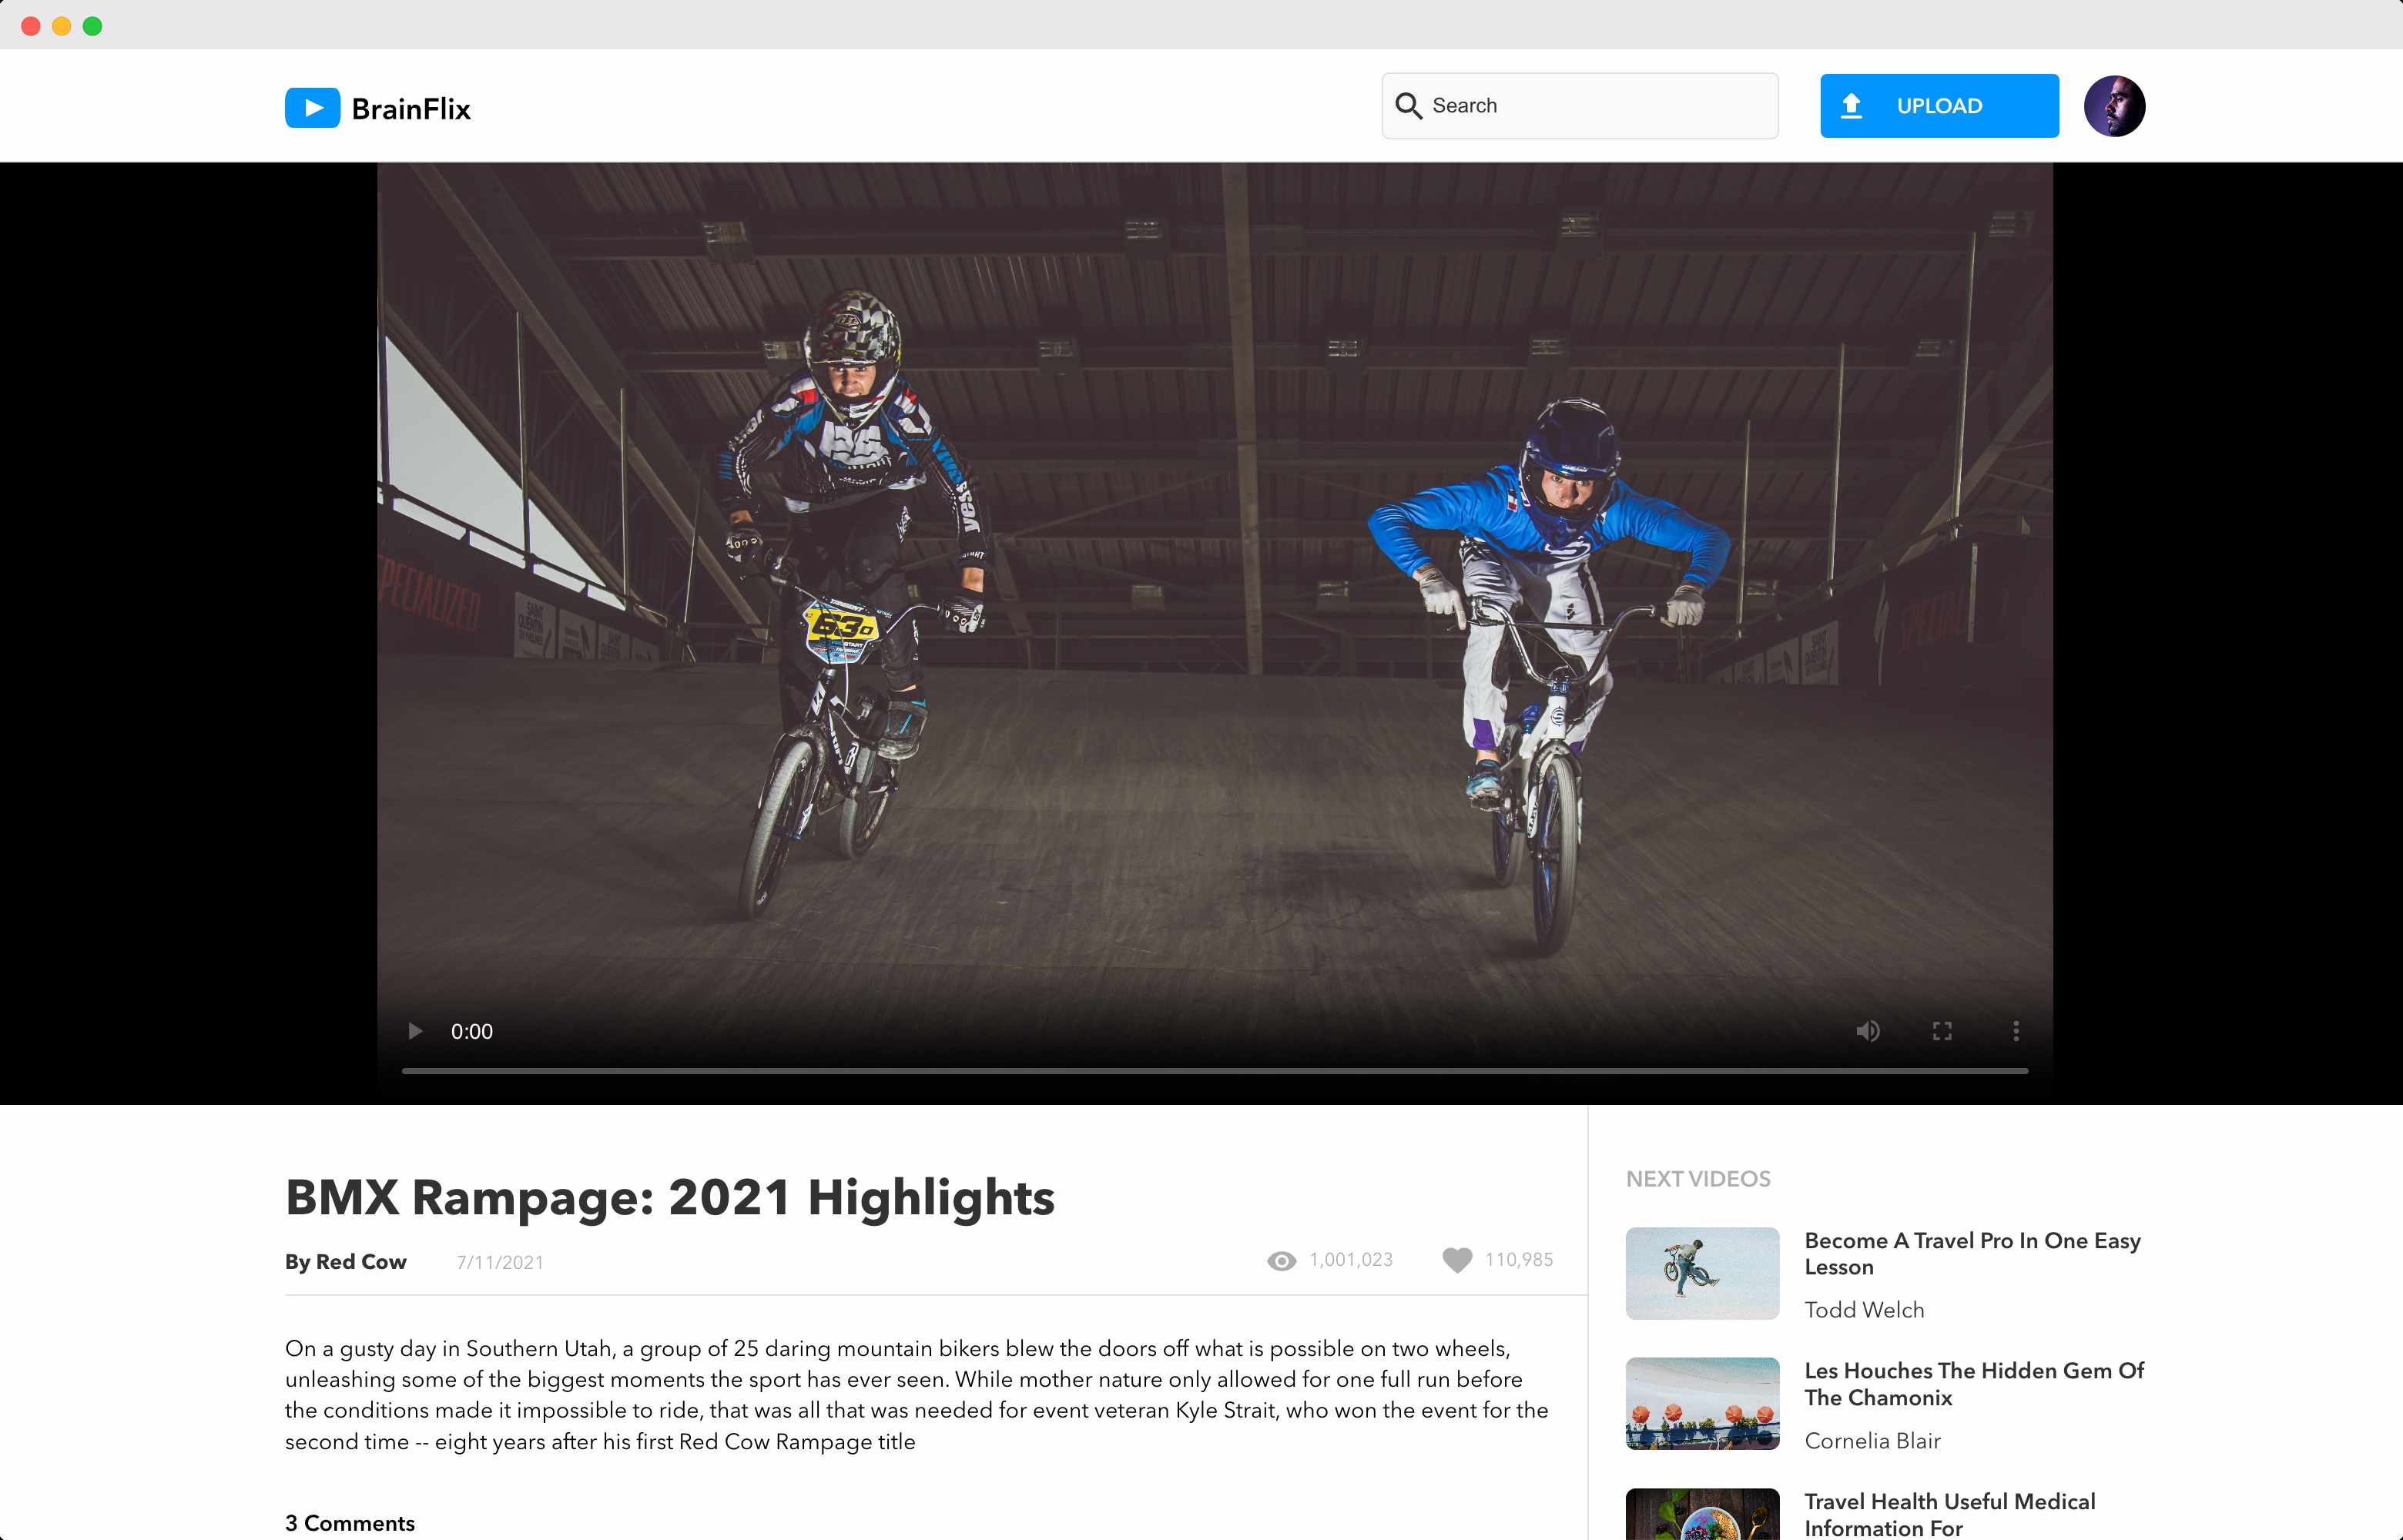
Task: Click the video progress bar
Action: click(1215, 1071)
